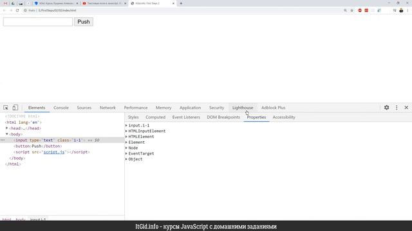The width and height of the screenshot is (412, 231).
Task: Expand the head node in DOM tree
Action: [x=7, y=128]
